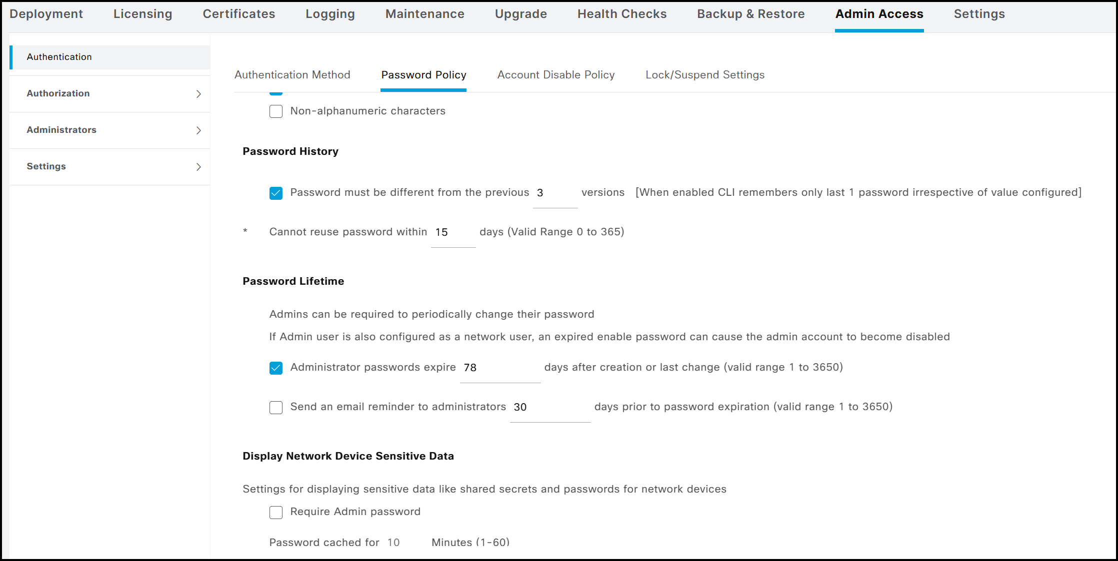Click the password reuse days field

[452, 233]
